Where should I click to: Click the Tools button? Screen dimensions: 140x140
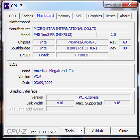[70, 131]
